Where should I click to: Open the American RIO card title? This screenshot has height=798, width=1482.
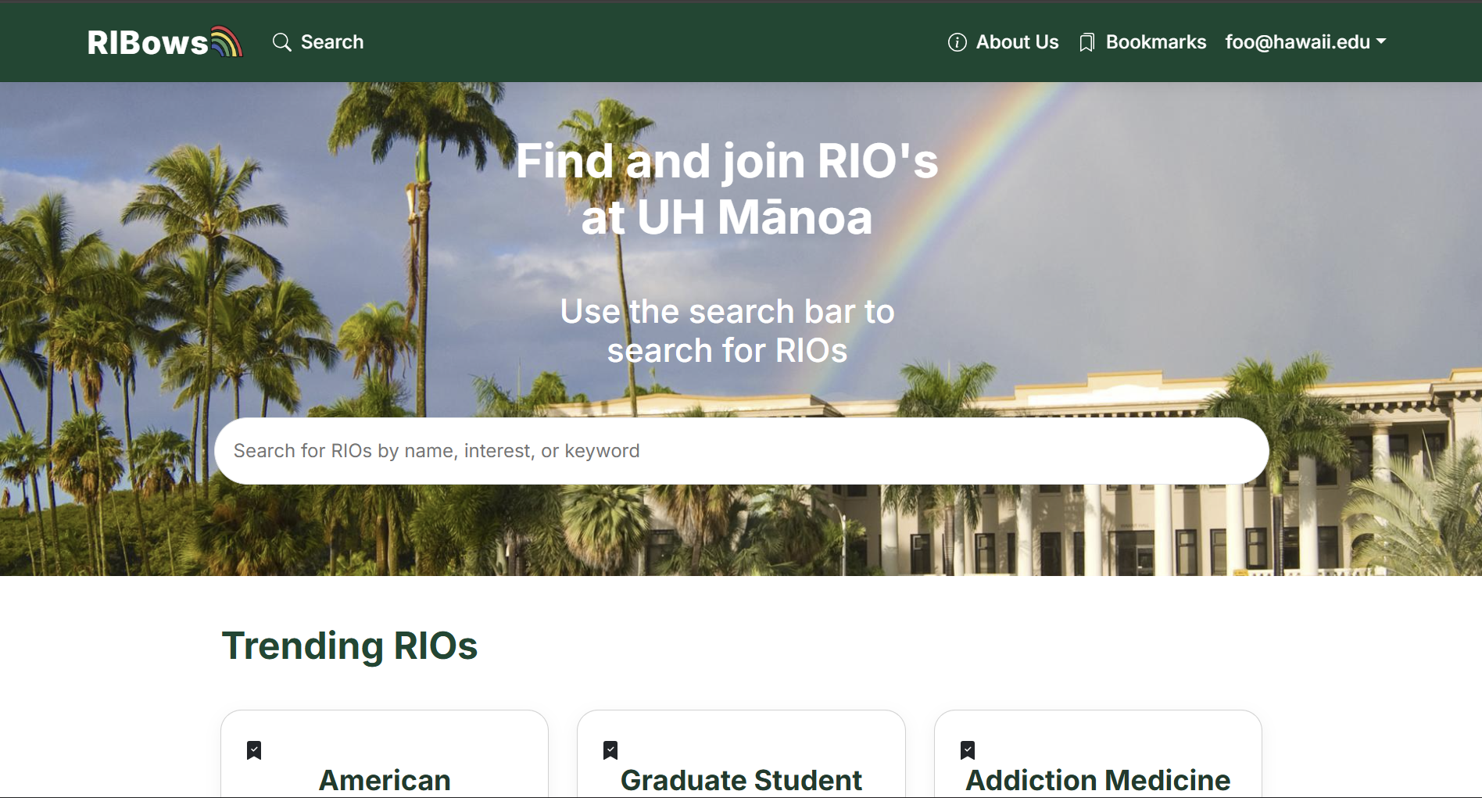(x=385, y=780)
